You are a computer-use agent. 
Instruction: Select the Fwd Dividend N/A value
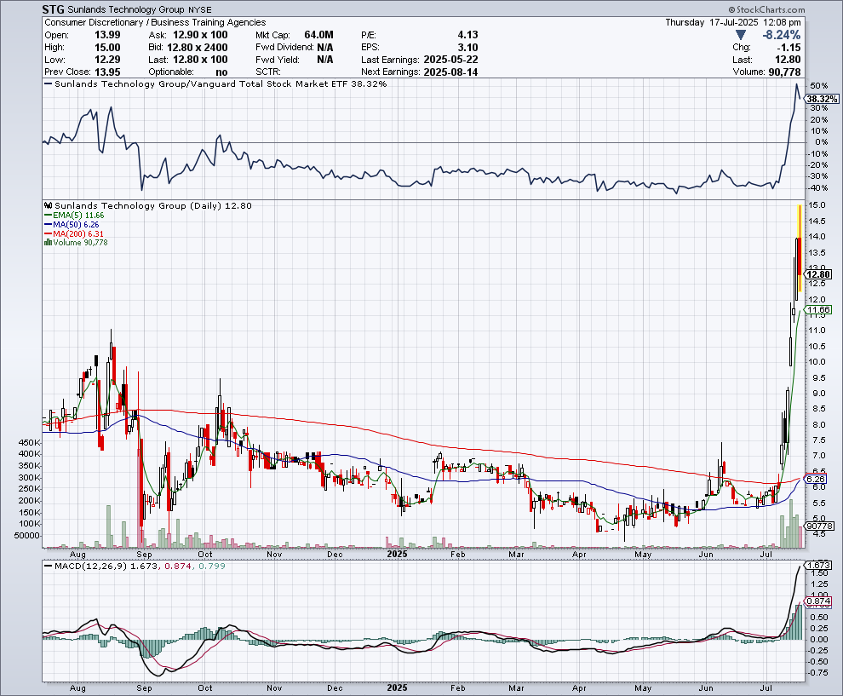324,48
